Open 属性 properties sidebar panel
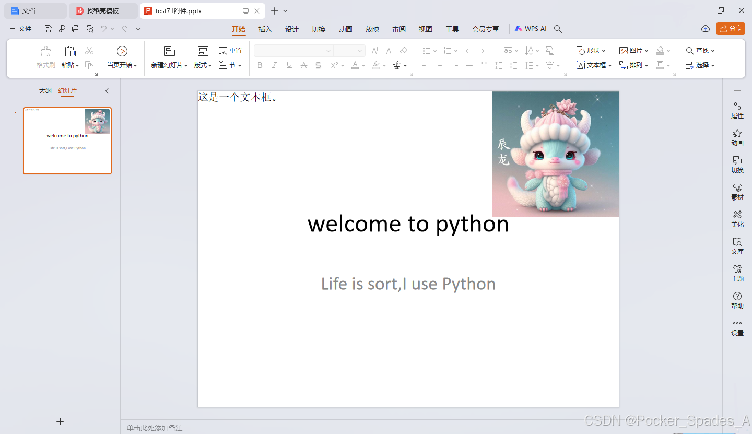 coord(737,110)
